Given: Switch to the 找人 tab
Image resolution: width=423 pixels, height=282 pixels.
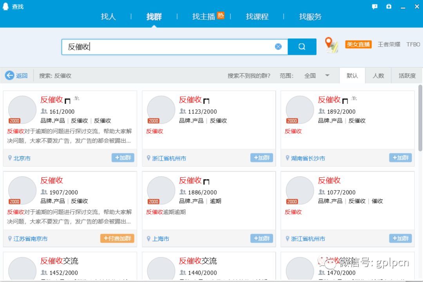Looking at the screenshot, I should [x=108, y=16].
